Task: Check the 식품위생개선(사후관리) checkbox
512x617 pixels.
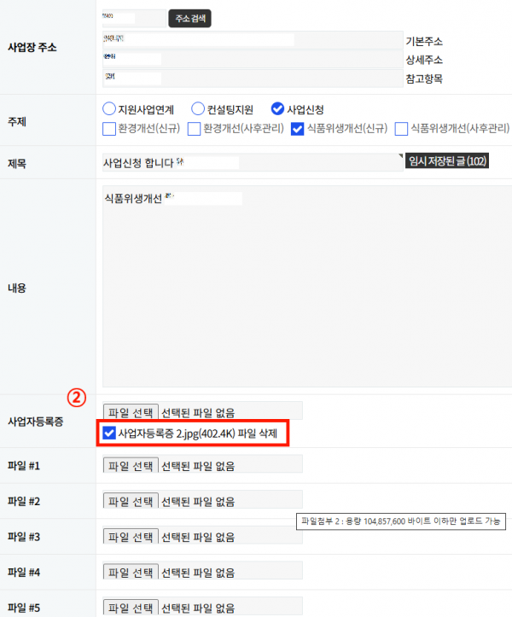Action: [402, 129]
